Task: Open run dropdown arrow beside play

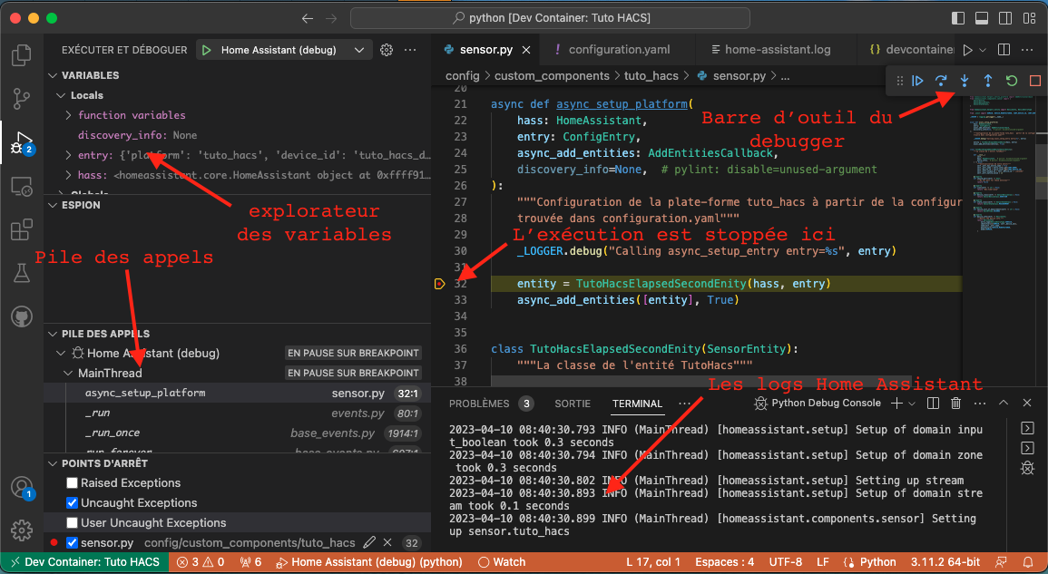Action: (984, 50)
